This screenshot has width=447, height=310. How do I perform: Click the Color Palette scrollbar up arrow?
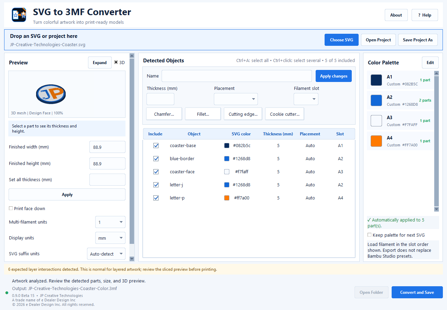pos(436,73)
